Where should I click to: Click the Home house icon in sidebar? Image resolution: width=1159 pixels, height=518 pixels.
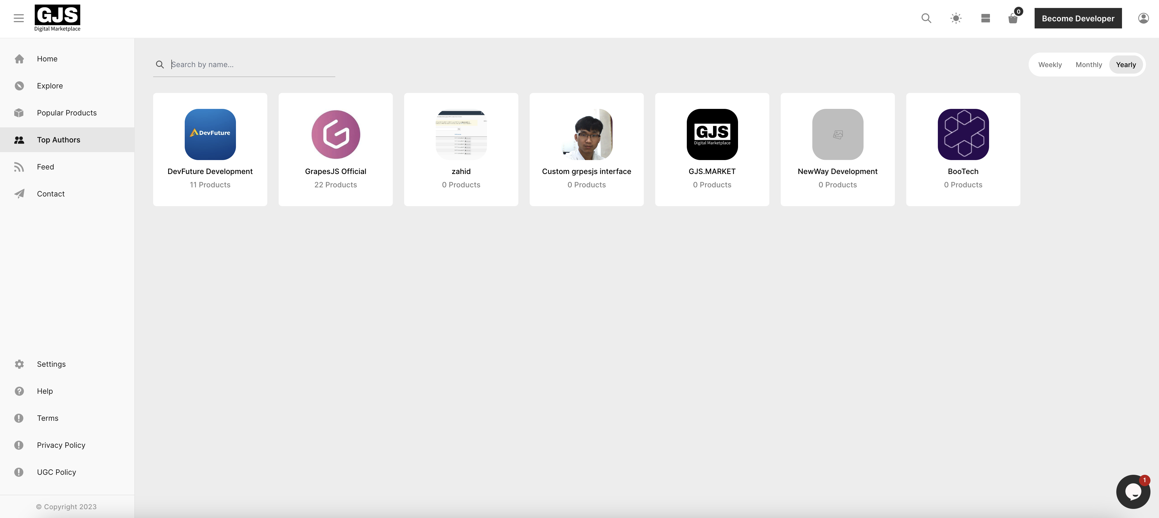19,59
